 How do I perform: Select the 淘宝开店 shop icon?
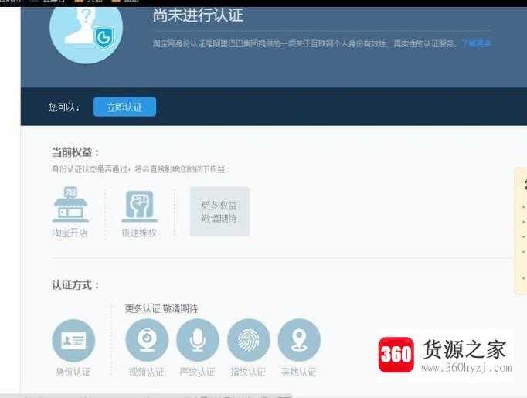[70, 205]
